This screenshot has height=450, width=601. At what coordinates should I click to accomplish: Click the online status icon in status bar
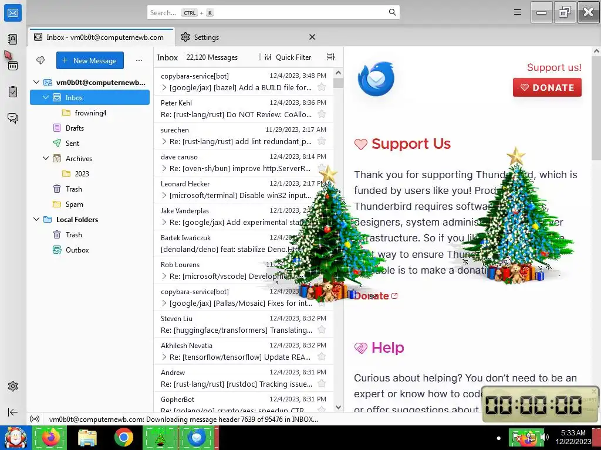point(35,419)
